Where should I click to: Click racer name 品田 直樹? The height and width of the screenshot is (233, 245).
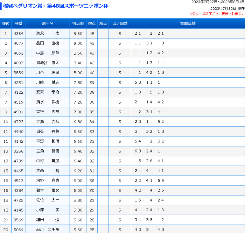[48, 43]
